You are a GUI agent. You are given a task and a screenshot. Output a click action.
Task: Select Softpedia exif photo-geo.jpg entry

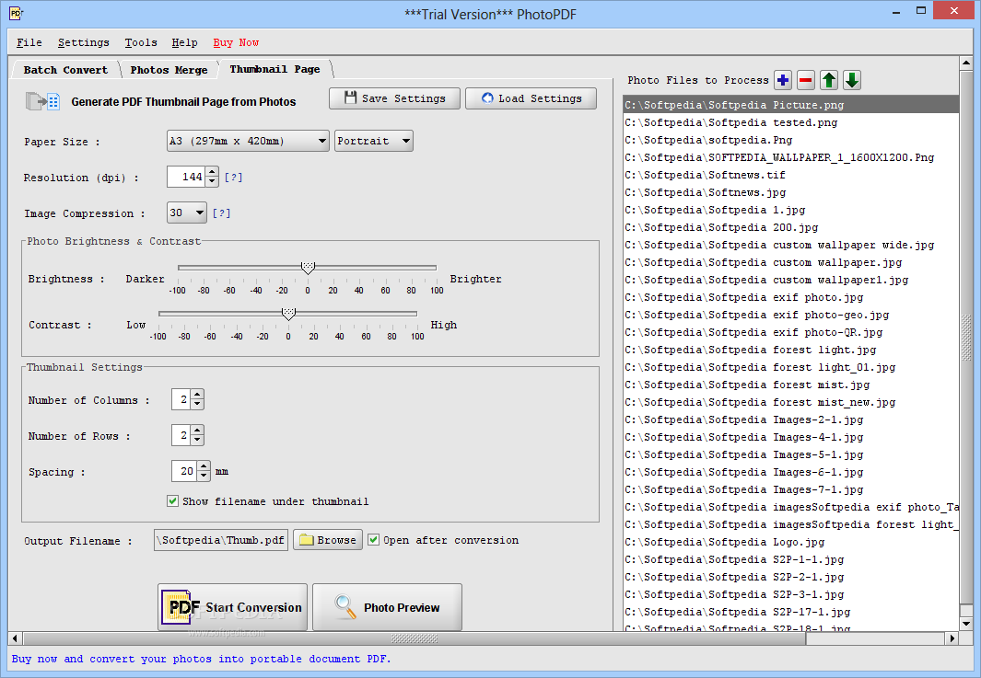coord(791,315)
